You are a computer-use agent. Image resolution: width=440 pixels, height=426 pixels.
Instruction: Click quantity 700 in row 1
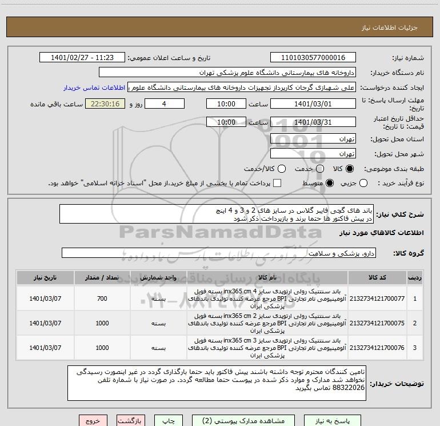point(102,298)
